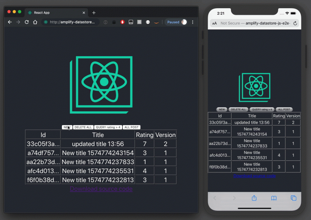Open the layered stack extension icon
The height and width of the screenshot is (220, 311).
(x=114, y=22)
